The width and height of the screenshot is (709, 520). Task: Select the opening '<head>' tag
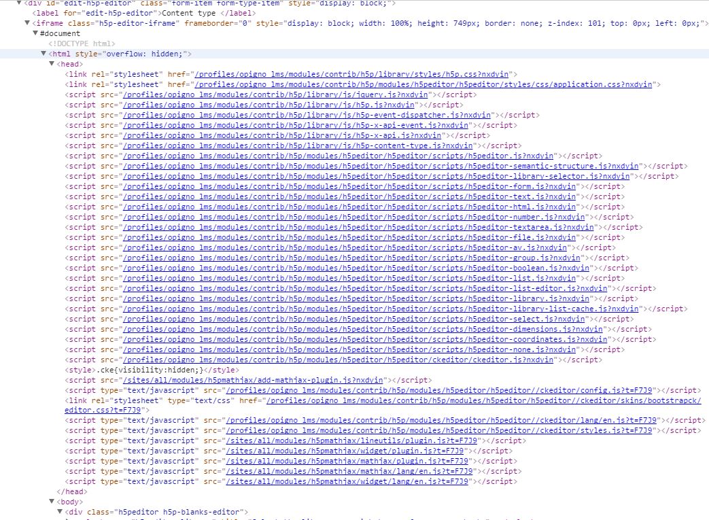69,64
